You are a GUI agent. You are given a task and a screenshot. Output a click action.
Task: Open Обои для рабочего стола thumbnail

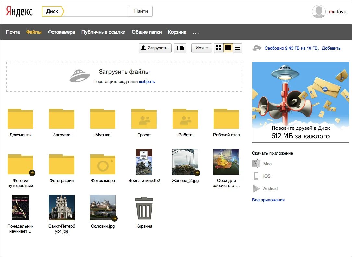coord(226,162)
